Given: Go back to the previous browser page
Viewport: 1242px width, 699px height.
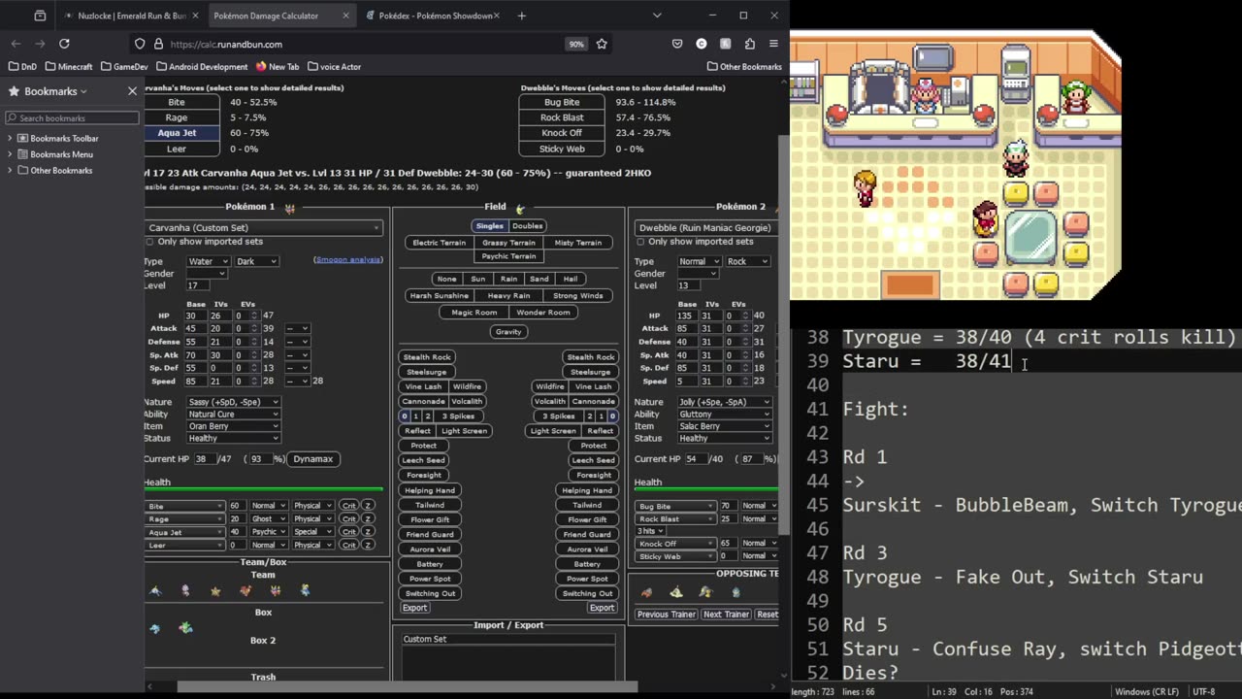Looking at the screenshot, I should click(16, 44).
